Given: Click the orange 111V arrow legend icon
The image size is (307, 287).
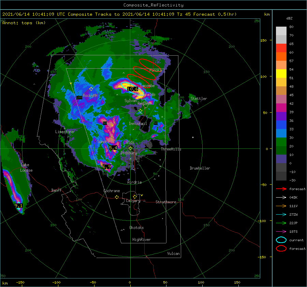Looking at the screenshot, I should (x=281, y=206).
